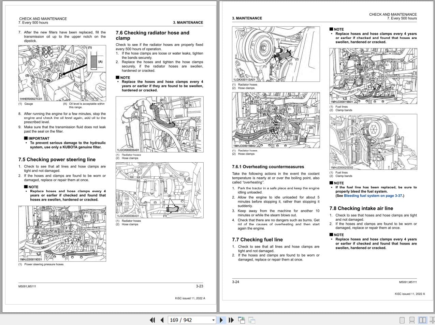Click KiSC issued 11, 2022 A on left page

coord(190,298)
